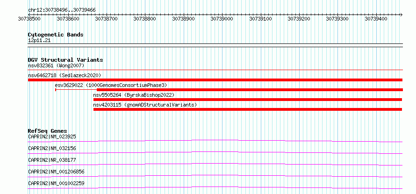Click the thin left segment of esv3629022
Image resolution: width=416 pixels, height=194 pixels.
[x=76, y=90]
